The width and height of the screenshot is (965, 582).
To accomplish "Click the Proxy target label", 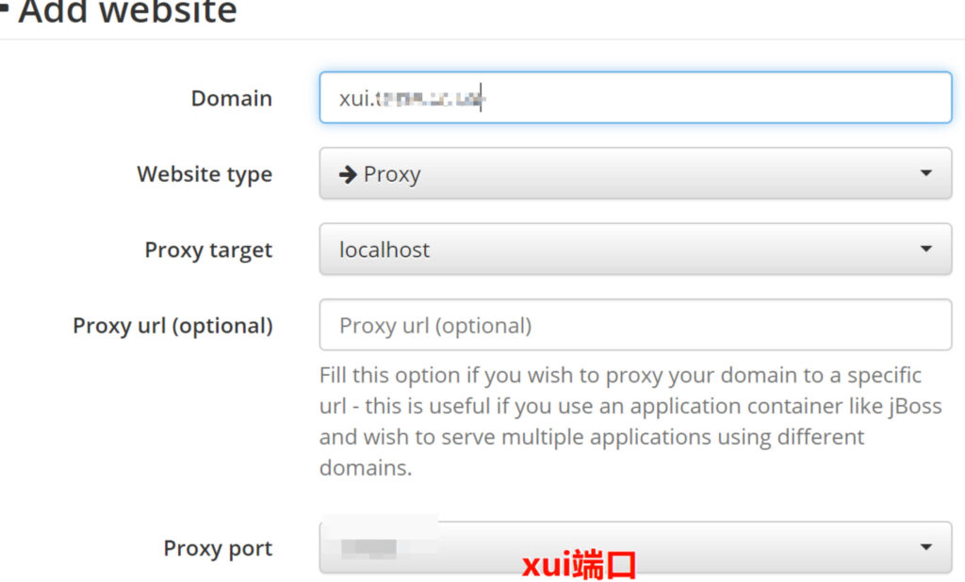I will (x=208, y=250).
